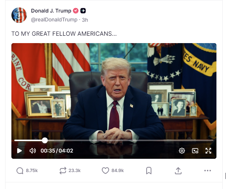Click the 00:35/04:02 time display
The height and width of the screenshot is (189, 226).
tap(57, 151)
